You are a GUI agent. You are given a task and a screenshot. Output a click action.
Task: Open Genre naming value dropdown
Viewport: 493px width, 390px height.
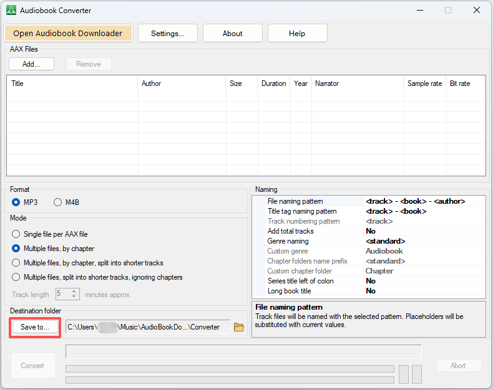[x=423, y=241]
